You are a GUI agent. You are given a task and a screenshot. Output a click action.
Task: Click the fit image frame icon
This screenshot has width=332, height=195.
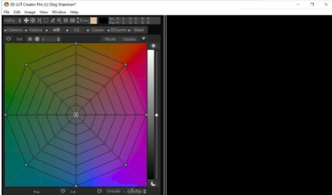click(66, 20)
